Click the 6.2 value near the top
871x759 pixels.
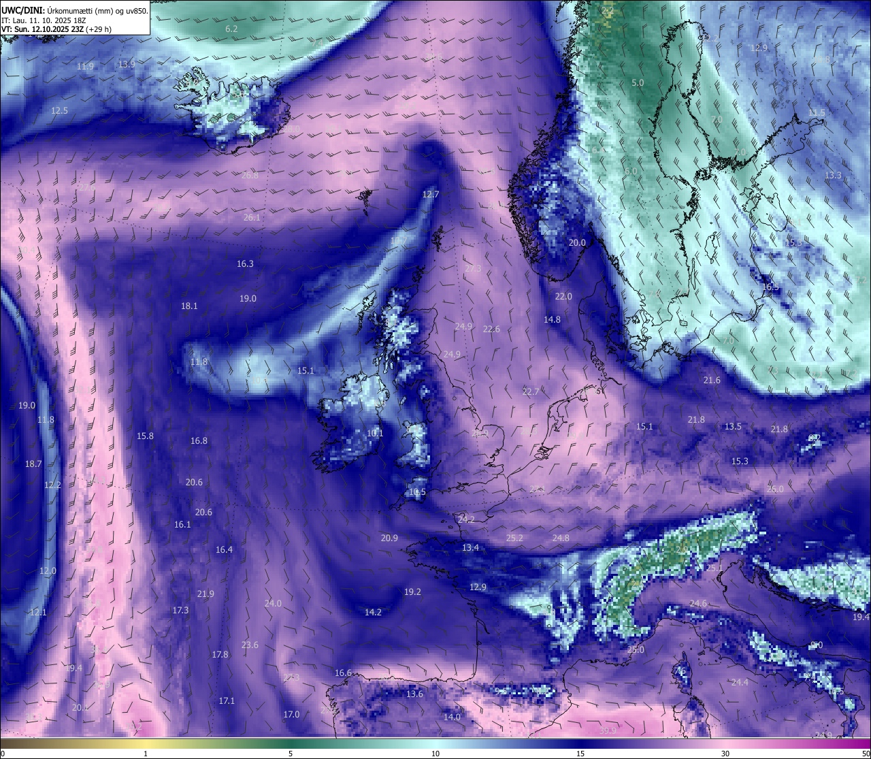[231, 29]
